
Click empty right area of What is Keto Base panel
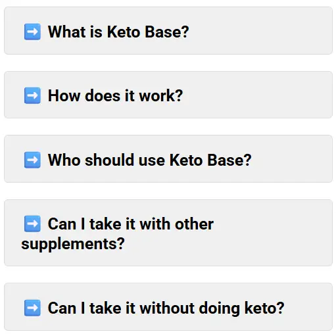coord(261,31)
